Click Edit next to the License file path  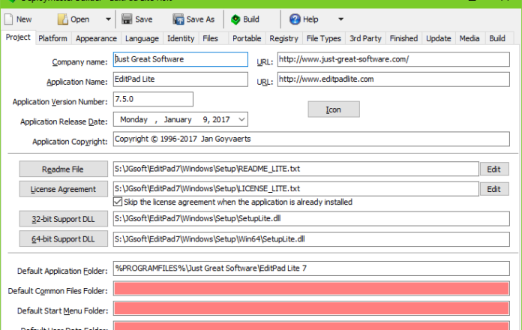(x=494, y=189)
